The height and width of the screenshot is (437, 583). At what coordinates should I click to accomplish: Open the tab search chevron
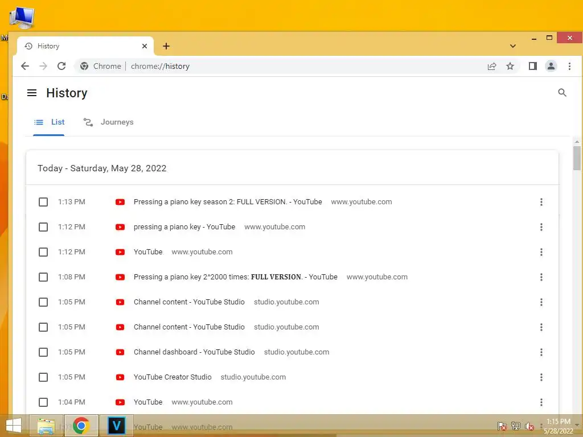click(x=513, y=46)
